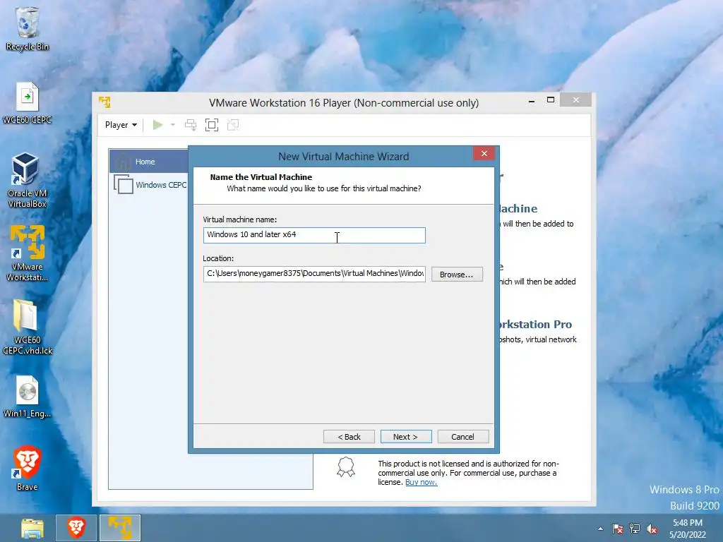Enter full screen mode toolbar icon

click(212, 125)
